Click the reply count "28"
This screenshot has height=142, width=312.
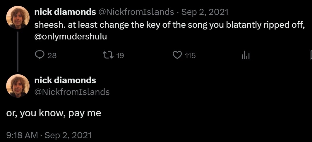coord(52,55)
